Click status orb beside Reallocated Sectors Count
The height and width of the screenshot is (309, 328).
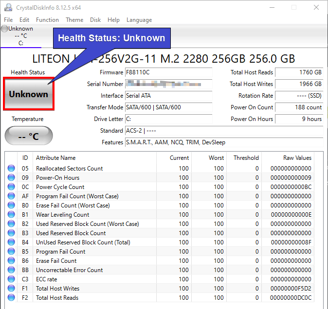(11, 169)
